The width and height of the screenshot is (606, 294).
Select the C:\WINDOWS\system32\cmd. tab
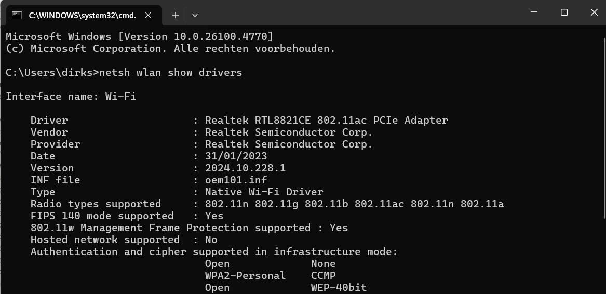(x=82, y=15)
